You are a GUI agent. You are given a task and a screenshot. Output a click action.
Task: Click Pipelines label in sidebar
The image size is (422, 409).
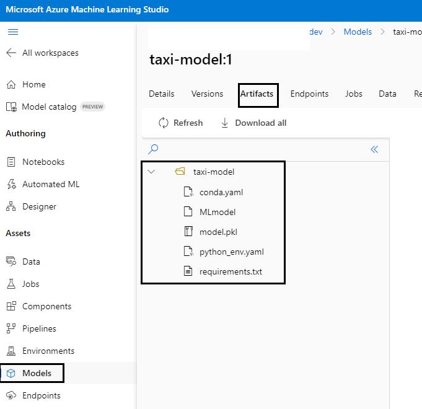(x=39, y=329)
